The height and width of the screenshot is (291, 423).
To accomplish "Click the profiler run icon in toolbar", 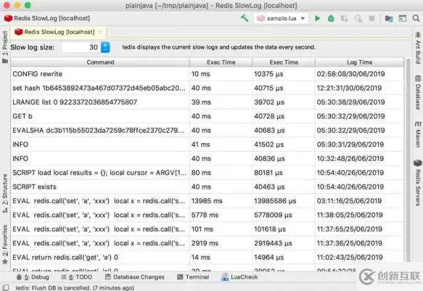I will [358, 18].
